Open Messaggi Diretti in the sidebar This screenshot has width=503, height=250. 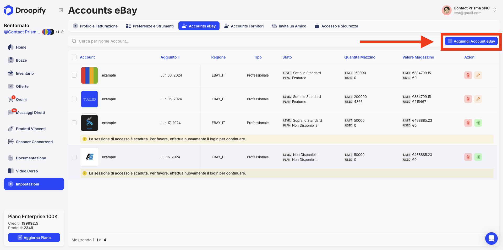(x=30, y=113)
